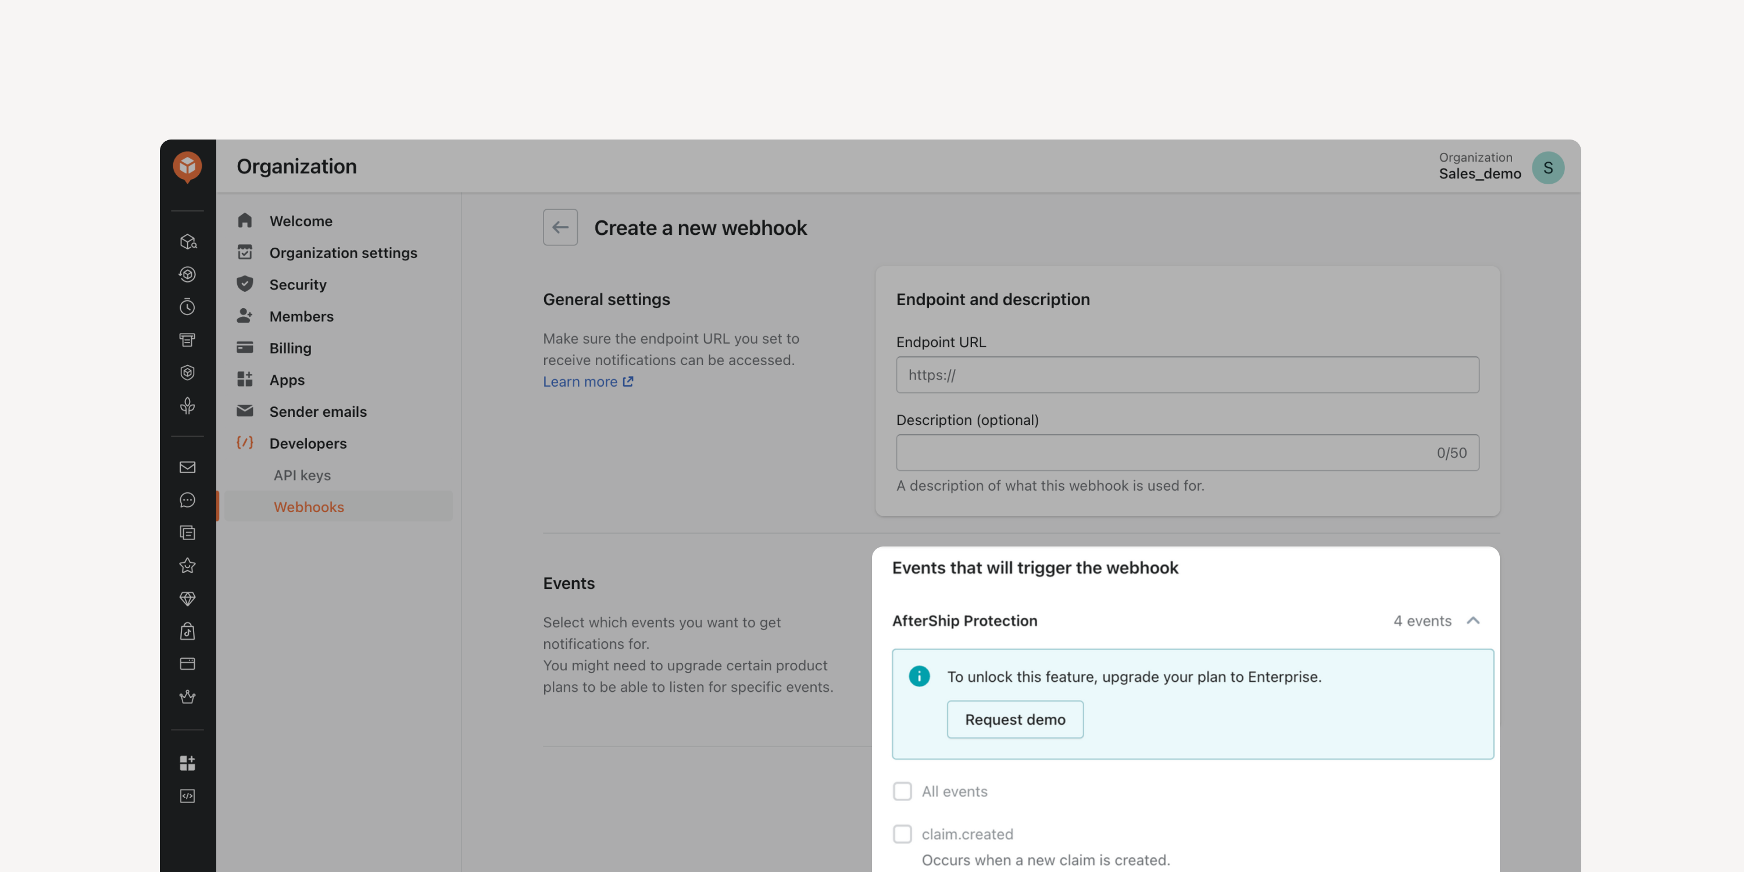Click the diamond icon in dark sidebar
This screenshot has height=872, width=1744.
click(x=188, y=599)
